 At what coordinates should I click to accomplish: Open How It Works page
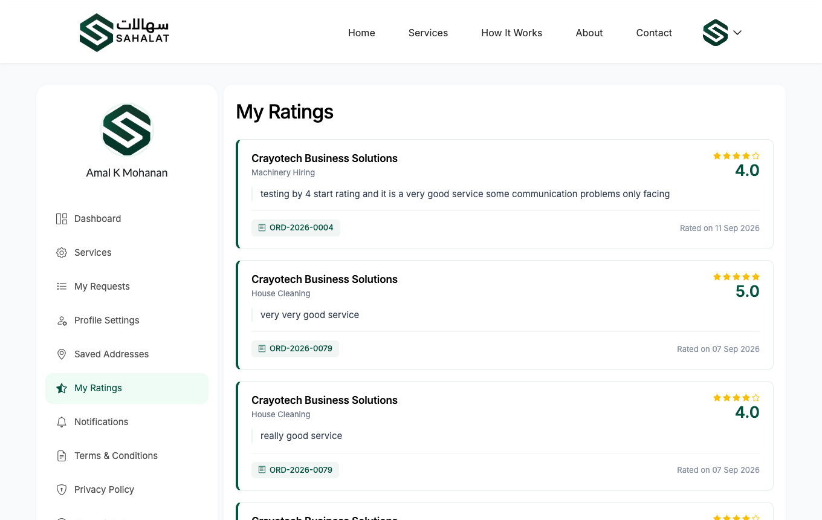click(x=512, y=33)
